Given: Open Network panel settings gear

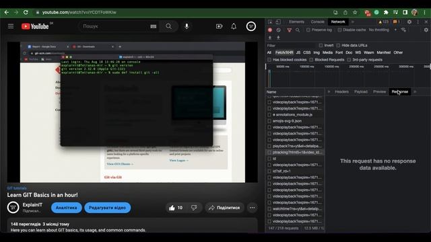Looking at the screenshot, I should click(426, 30).
